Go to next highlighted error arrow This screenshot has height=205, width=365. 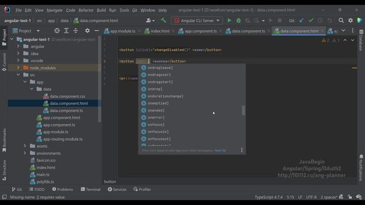(x=352, y=40)
